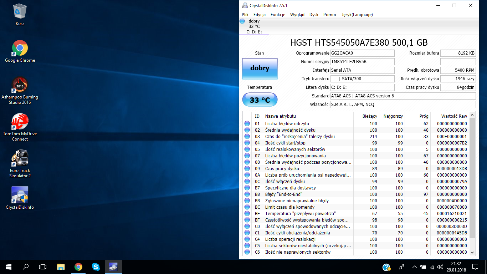
Task: Click the CrystalDiskInfo taskbar button
Action: pyautogui.click(x=113, y=267)
